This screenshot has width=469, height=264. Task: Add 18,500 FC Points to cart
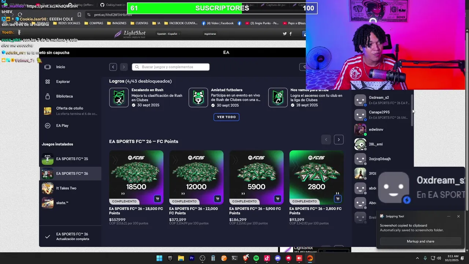[157, 199]
